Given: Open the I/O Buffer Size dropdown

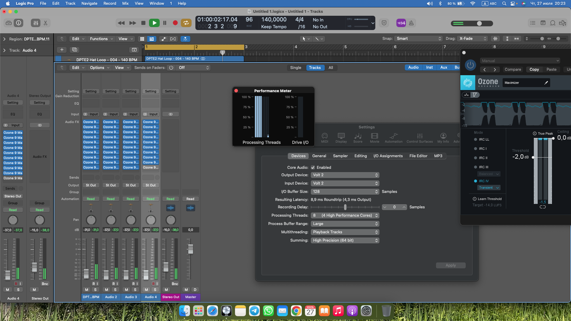Looking at the screenshot, I should click(345, 192).
